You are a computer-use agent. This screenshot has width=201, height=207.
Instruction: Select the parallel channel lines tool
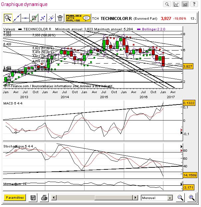tap(51, 18)
